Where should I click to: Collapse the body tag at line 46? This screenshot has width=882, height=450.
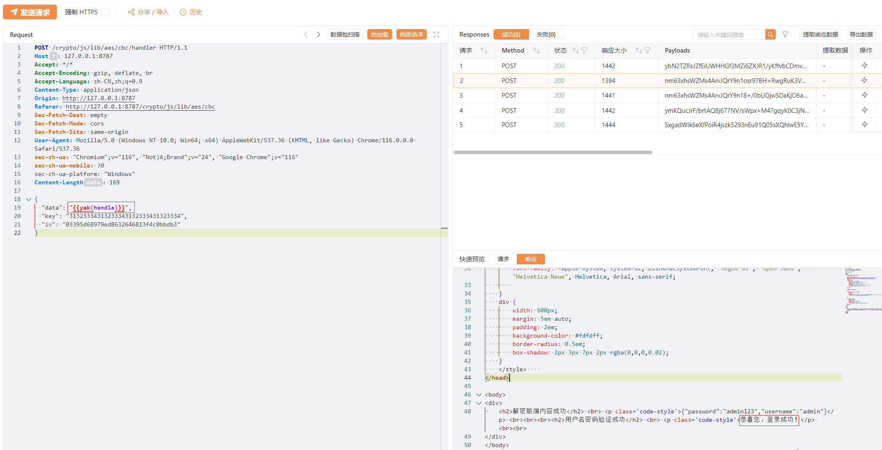478,395
